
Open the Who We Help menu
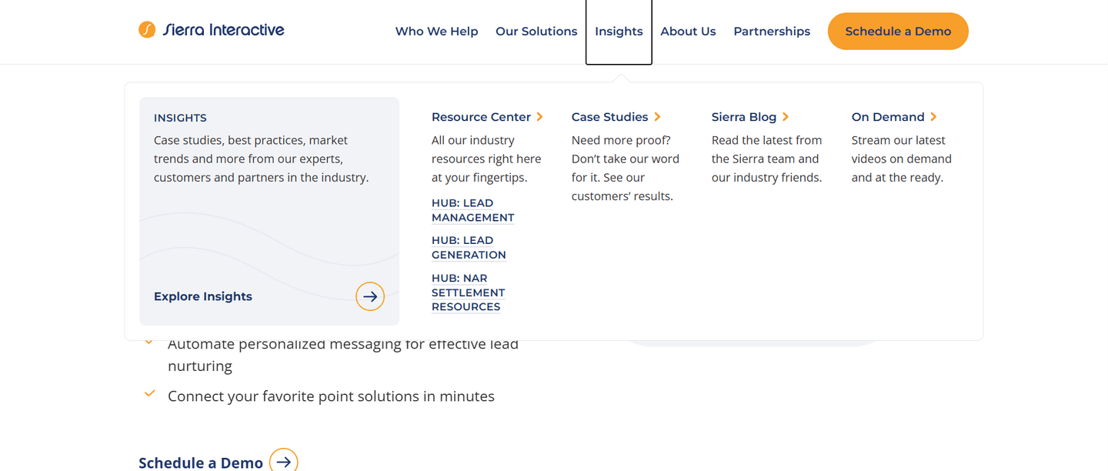437,32
